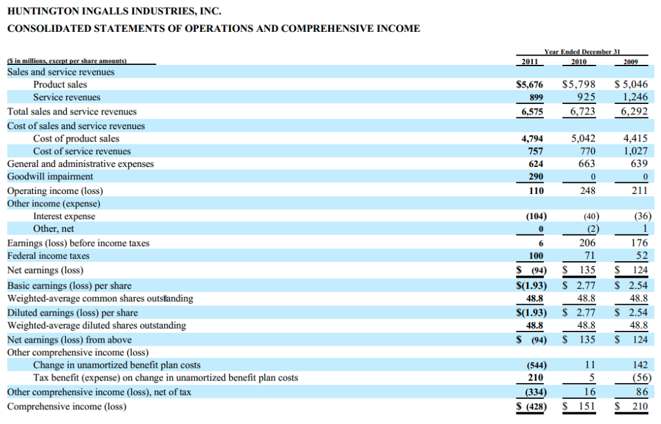The width and height of the screenshot is (661, 424).
Task: Select the 2010 General and administrative value "663"
Action: tap(587, 163)
